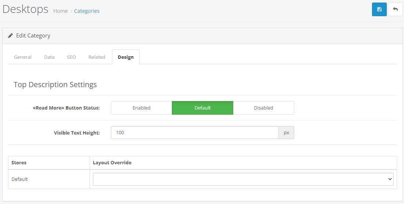Select the Design tab
The width and height of the screenshot is (404, 204).
click(x=126, y=57)
